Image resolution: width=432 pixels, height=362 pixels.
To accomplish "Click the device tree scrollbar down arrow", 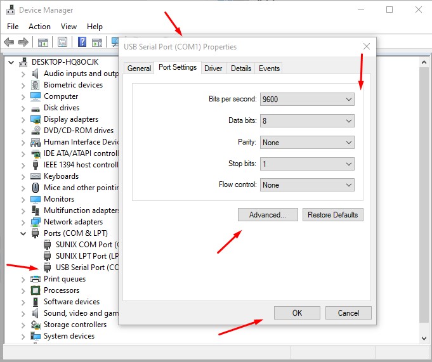I will [x=424, y=338].
